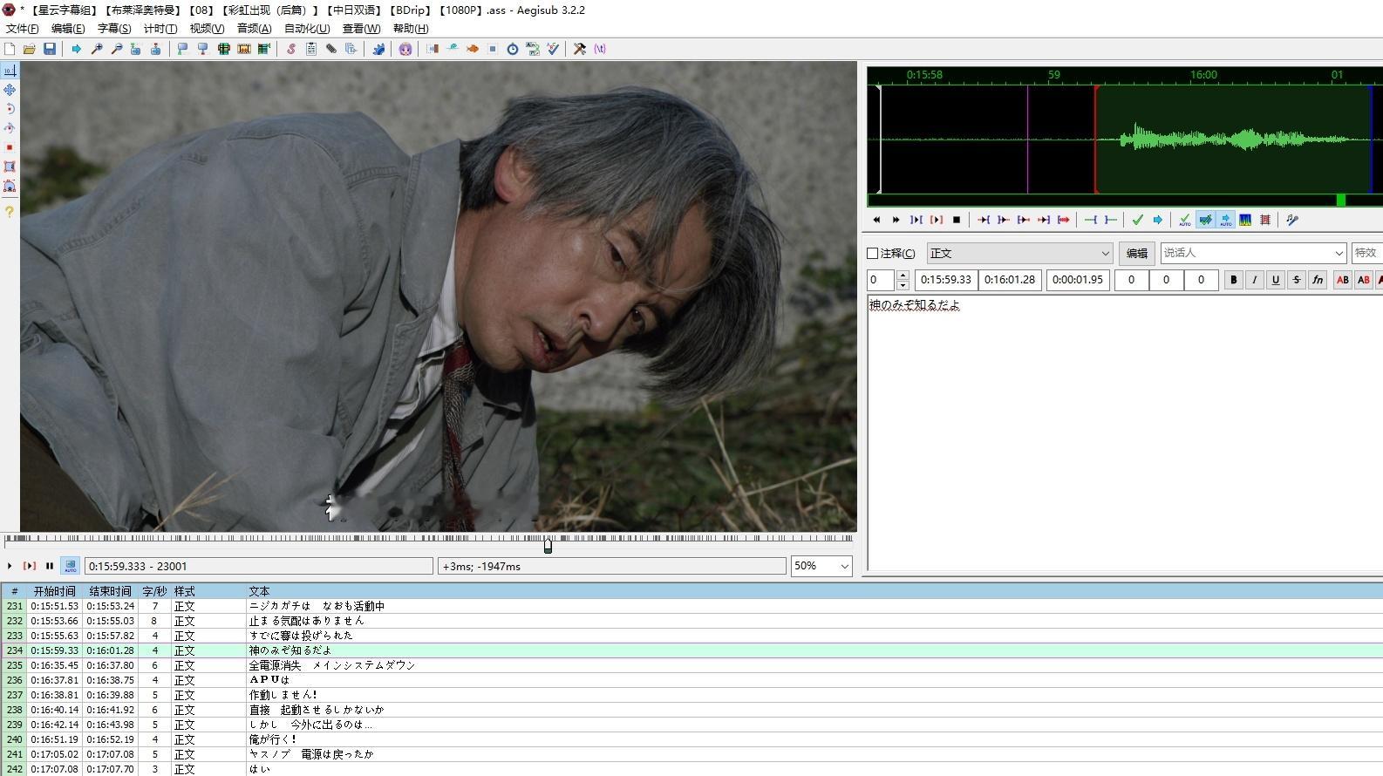Screen dimensions: 1383x776
Task: Open the 50% video zoom dropdown
Action: point(821,566)
